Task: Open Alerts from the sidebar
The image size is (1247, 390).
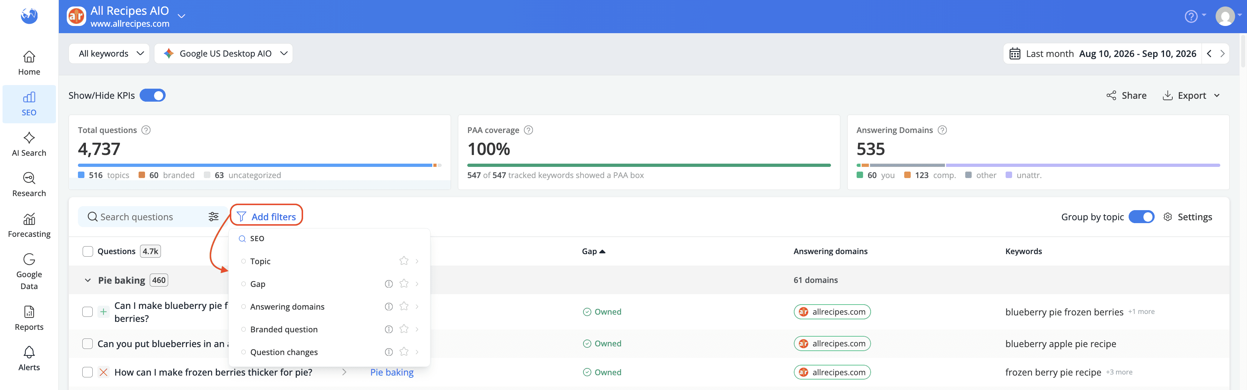Action: pyautogui.click(x=29, y=359)
